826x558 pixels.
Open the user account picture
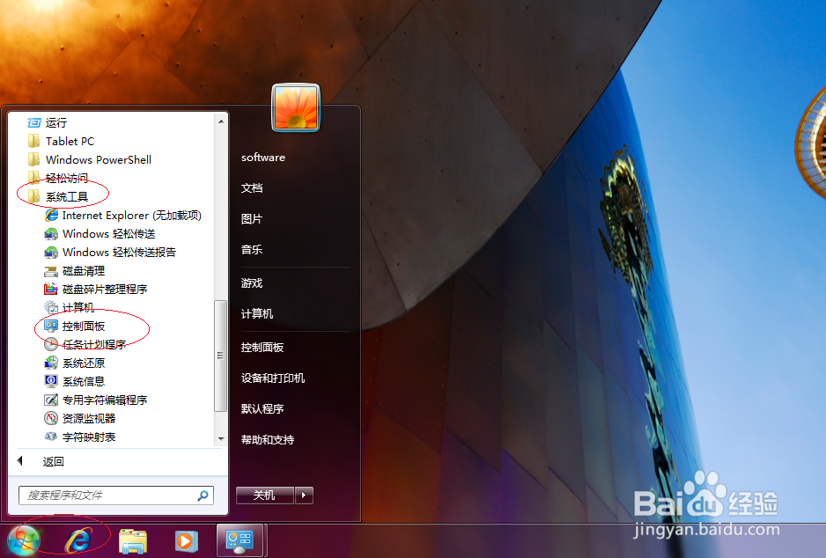(296, 107)
